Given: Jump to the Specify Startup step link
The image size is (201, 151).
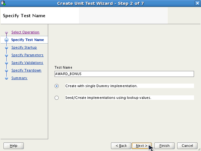Looking at the screenshot, I should click(24, 48).
